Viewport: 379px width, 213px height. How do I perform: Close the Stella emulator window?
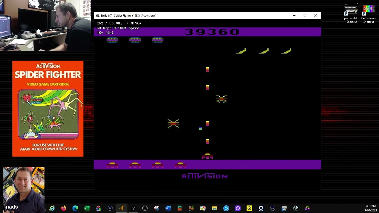click(x=316, y=15)
